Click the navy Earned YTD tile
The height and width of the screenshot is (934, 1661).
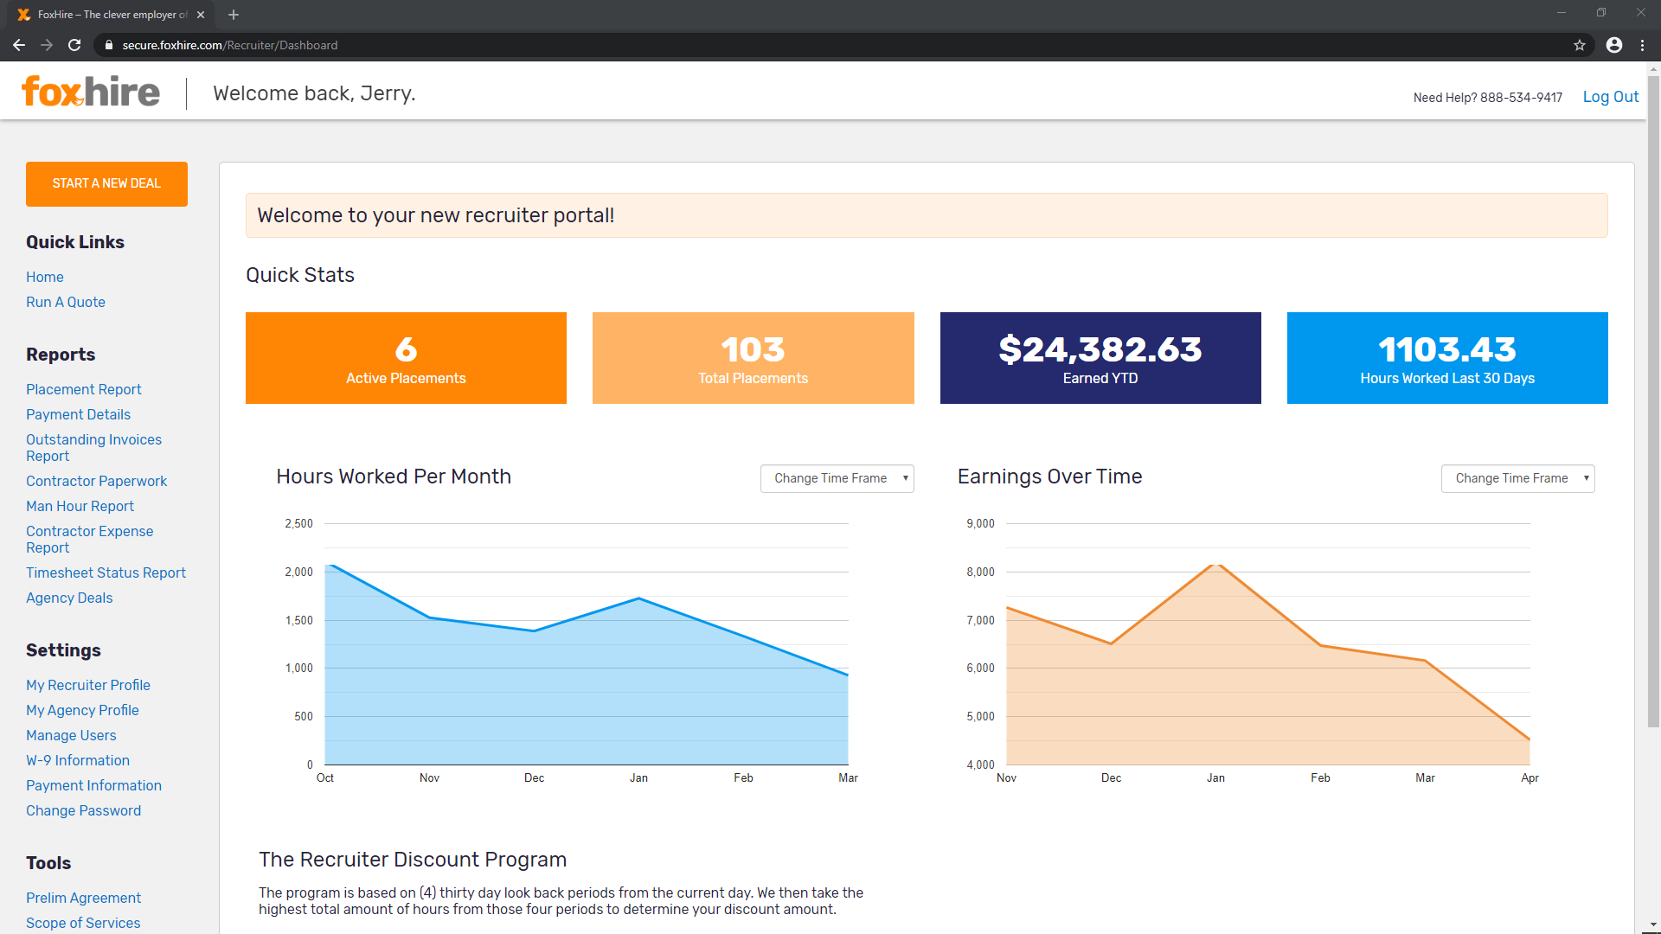pos(1100,358)
